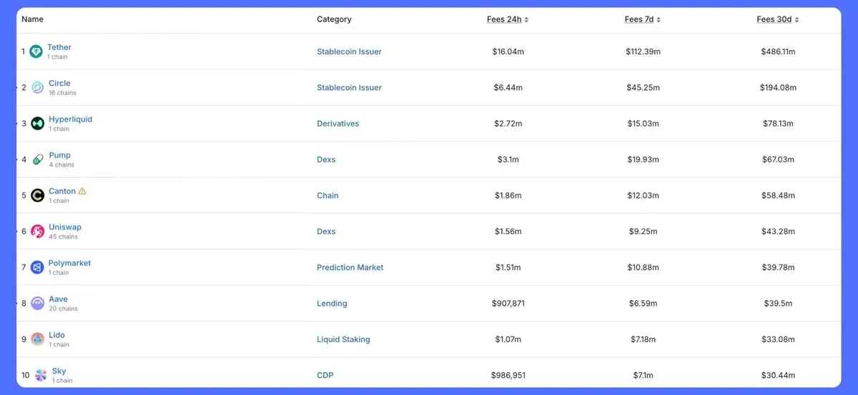This screenshot has height=395, width=858.
Task: Sort table by Fees 7d column
Action: 642,19
